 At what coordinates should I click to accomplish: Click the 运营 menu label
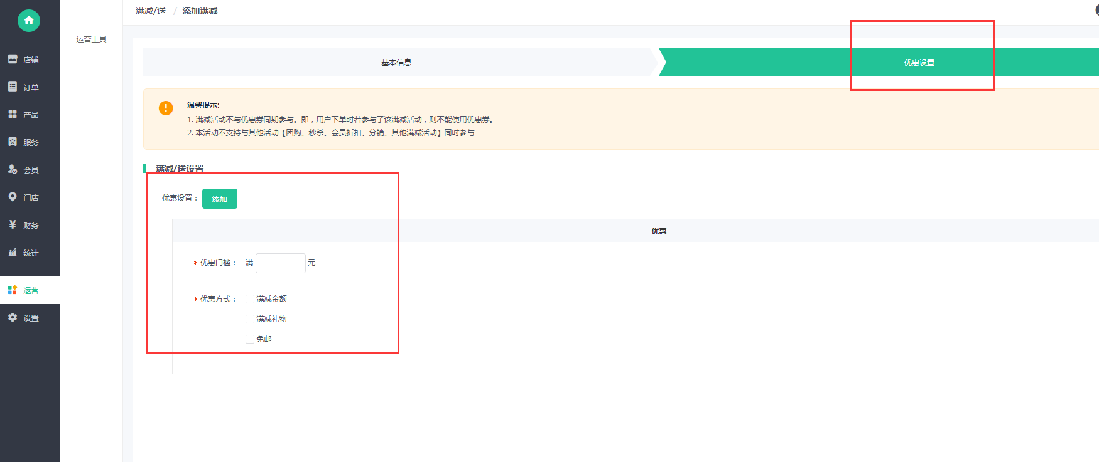point(31,290)
